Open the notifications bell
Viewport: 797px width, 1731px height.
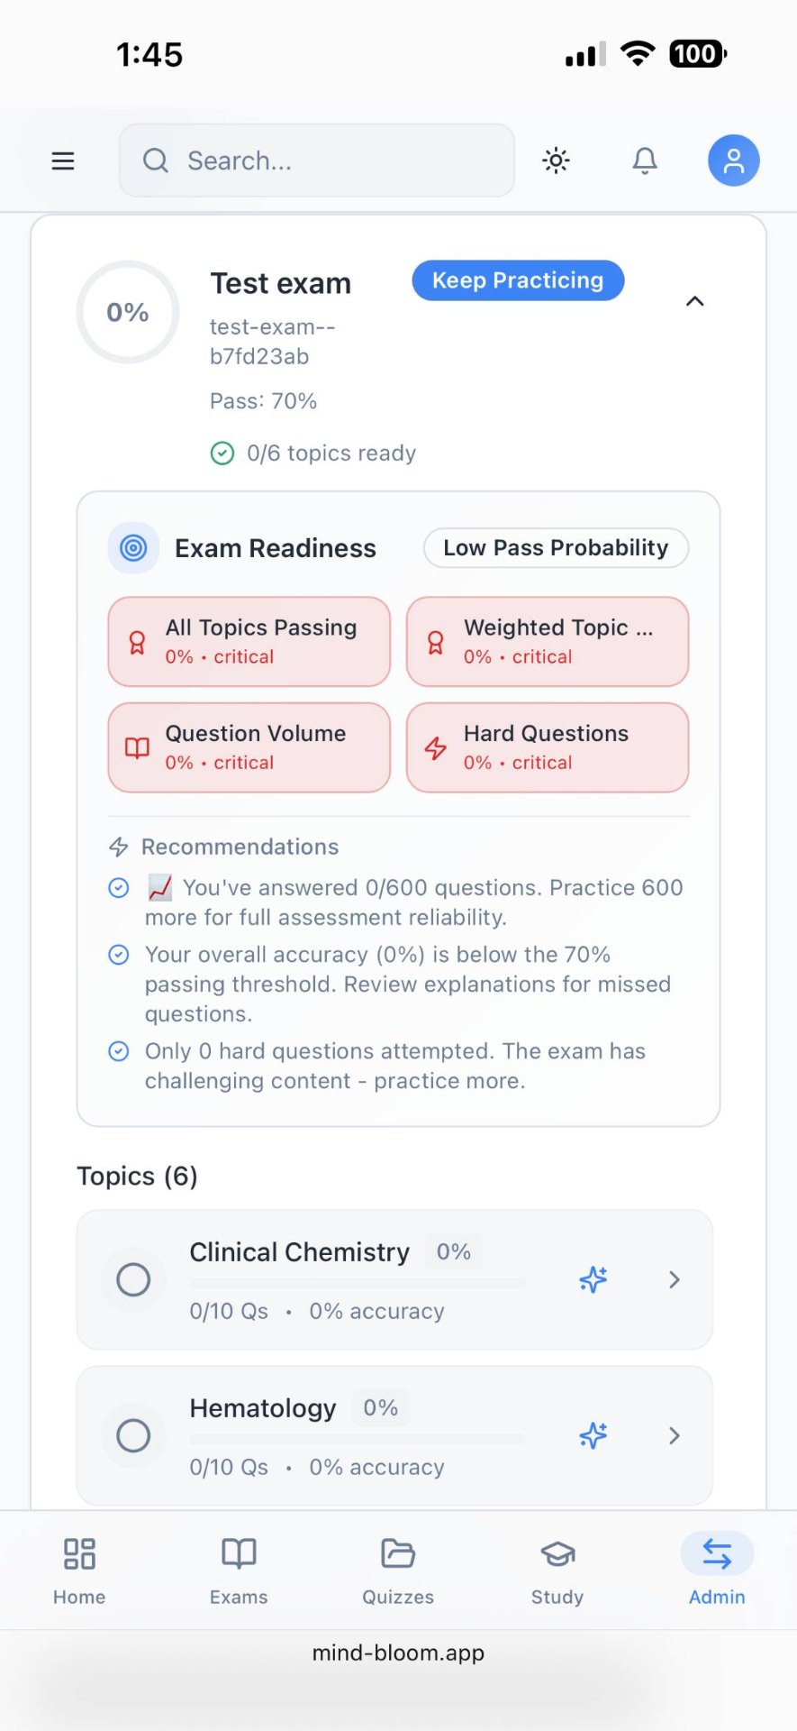tap(645, 160)
